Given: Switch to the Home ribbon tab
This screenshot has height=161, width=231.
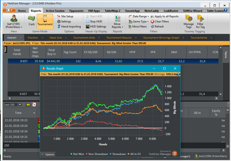Looking at the screenshot, I should point(22,11).
